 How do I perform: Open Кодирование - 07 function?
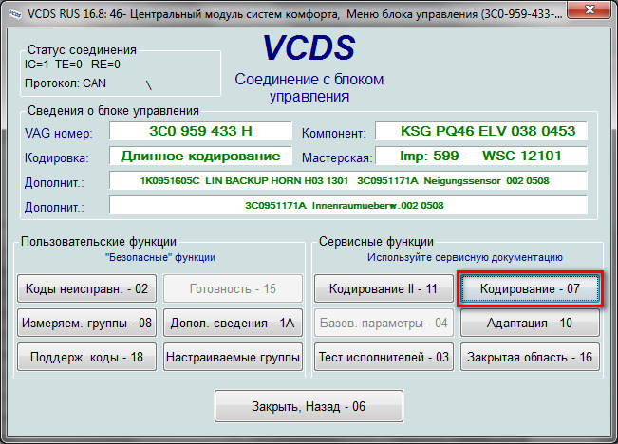tap(530, 288)
